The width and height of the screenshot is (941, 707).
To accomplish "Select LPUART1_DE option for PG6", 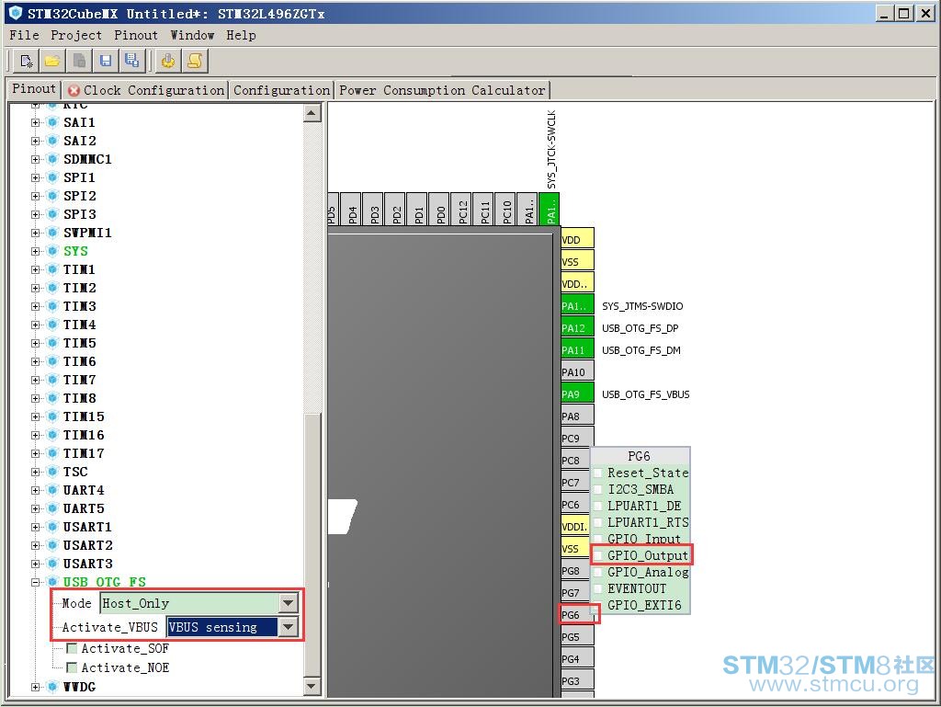I will click(x=641, y=506).
